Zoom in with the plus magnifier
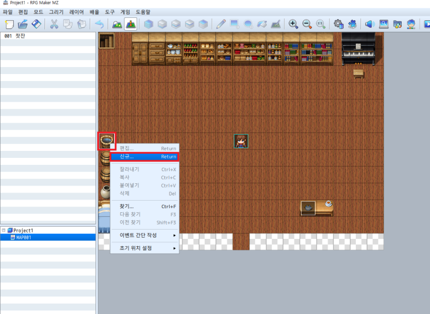The image size is (430, 314). click(x=293, y=24)
